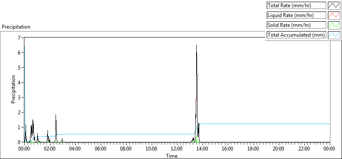Click the 22:00 time axis marker
This screenshot has width=342, height=159.
pos(304,149)
